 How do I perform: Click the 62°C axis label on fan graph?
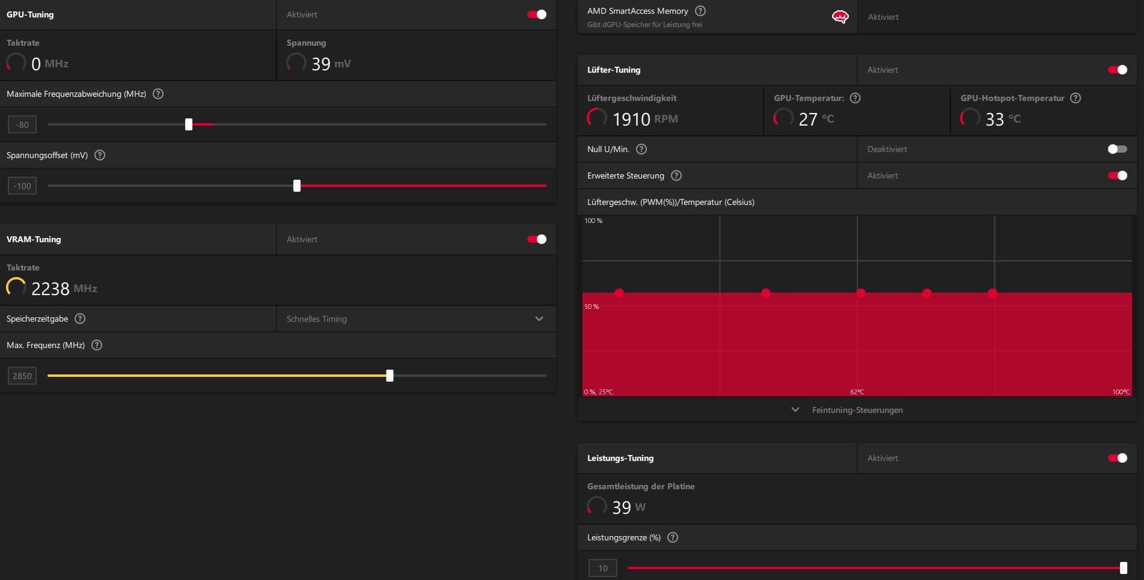857,392
